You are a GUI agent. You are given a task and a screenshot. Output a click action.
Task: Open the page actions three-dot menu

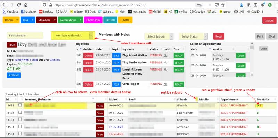click(211, 5)
